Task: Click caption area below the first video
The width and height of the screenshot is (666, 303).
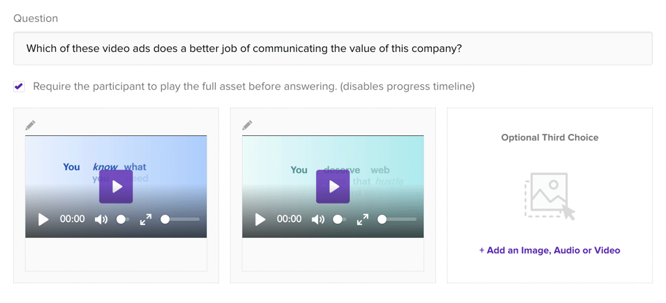Action: 116,254
